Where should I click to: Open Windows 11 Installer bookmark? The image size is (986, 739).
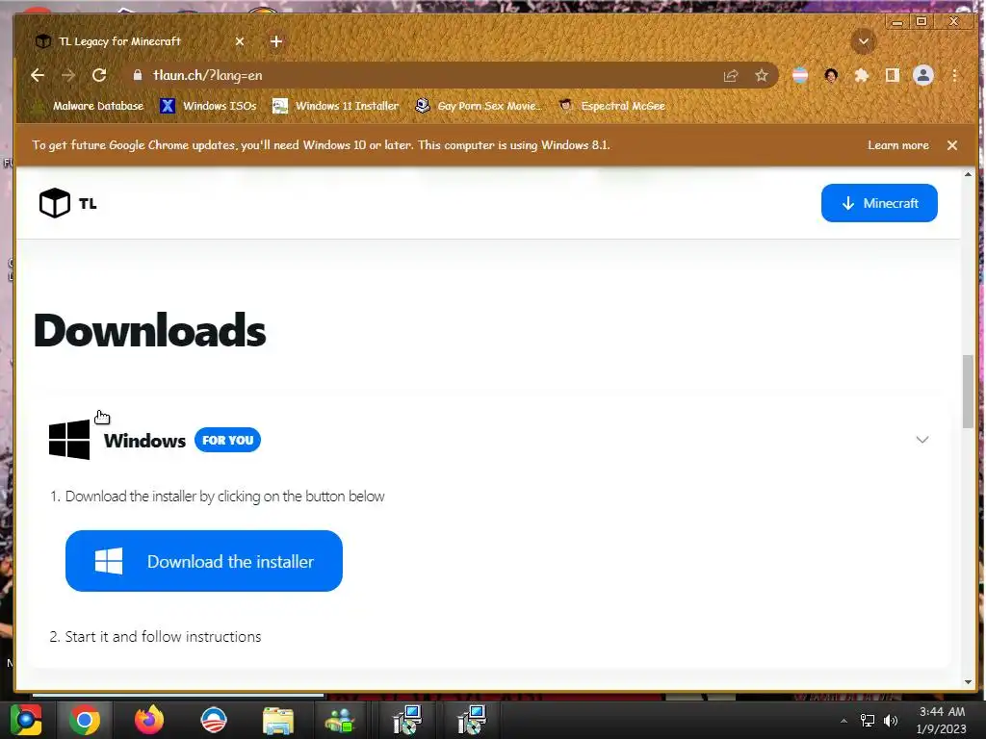click(x=335, y=106)
